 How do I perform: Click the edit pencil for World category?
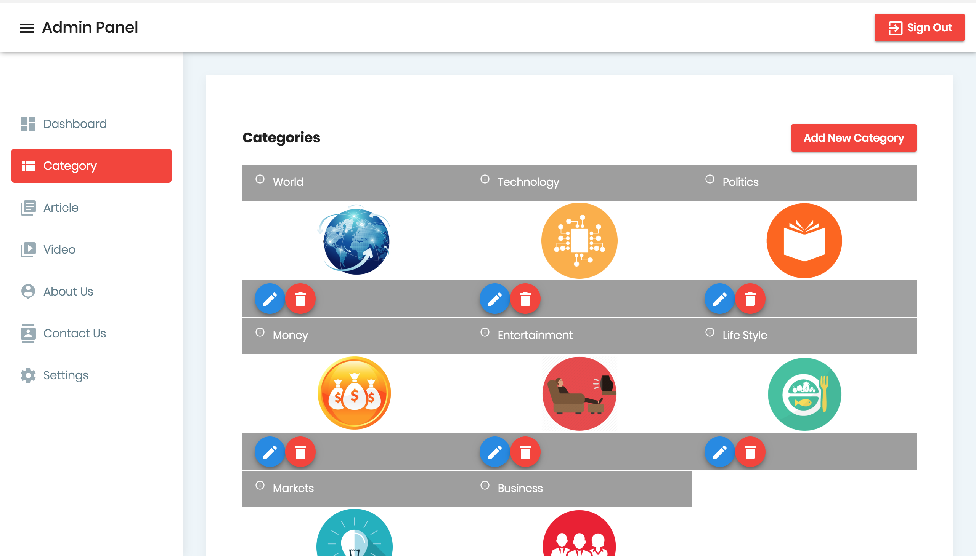click(x=270, y=299)
